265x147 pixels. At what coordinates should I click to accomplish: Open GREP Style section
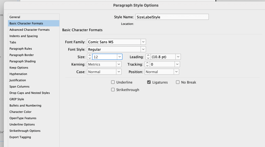tap(34, 99)
